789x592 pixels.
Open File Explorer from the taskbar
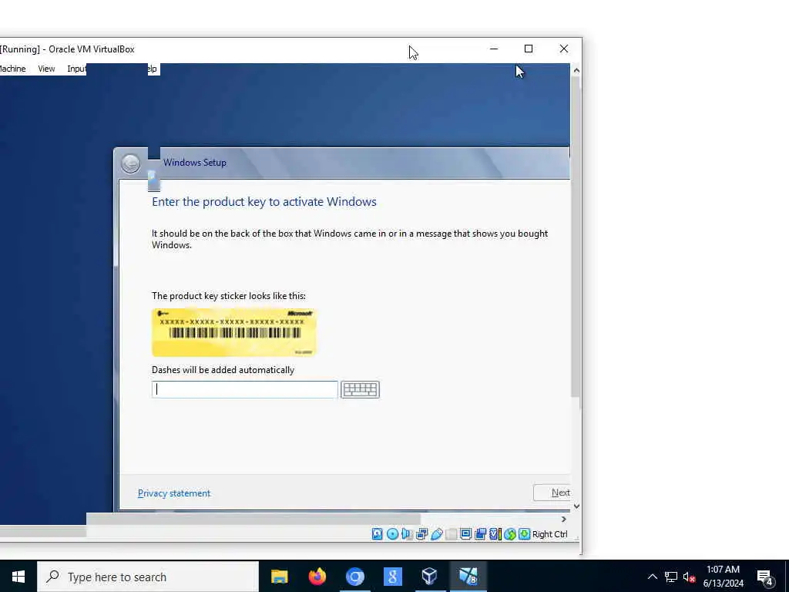pos(279,577)
